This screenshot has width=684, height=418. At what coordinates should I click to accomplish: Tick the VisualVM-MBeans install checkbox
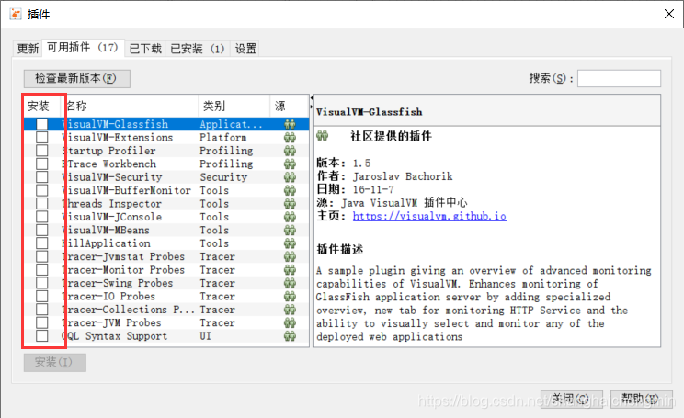(42, 231)
